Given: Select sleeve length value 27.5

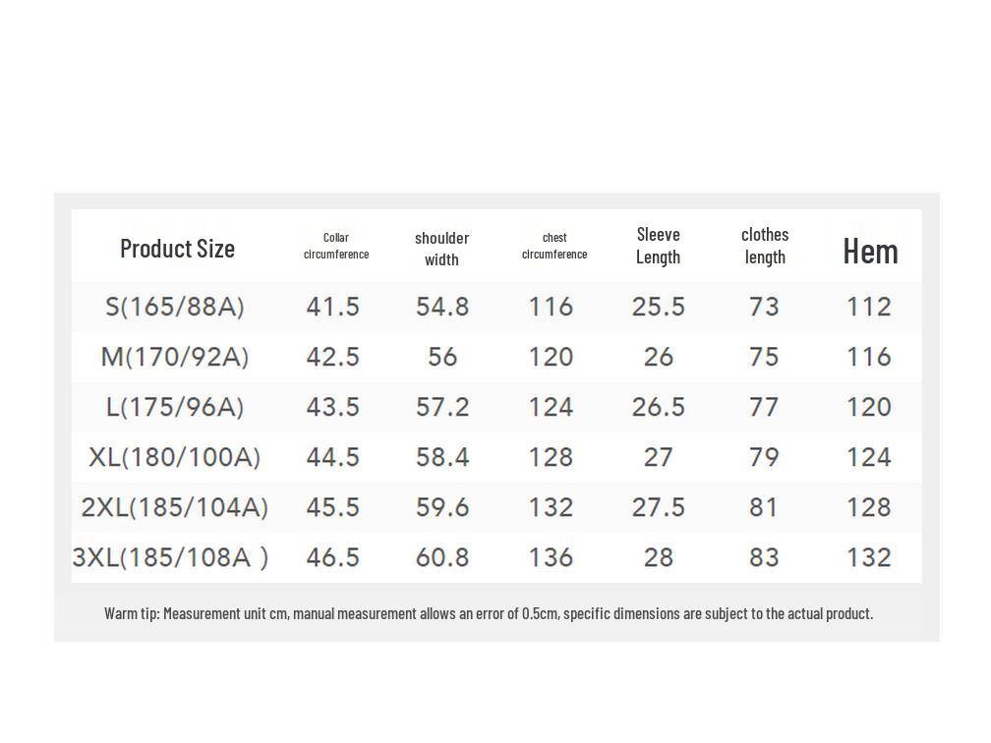Looking at the screenshot, I should click(658, 507).
